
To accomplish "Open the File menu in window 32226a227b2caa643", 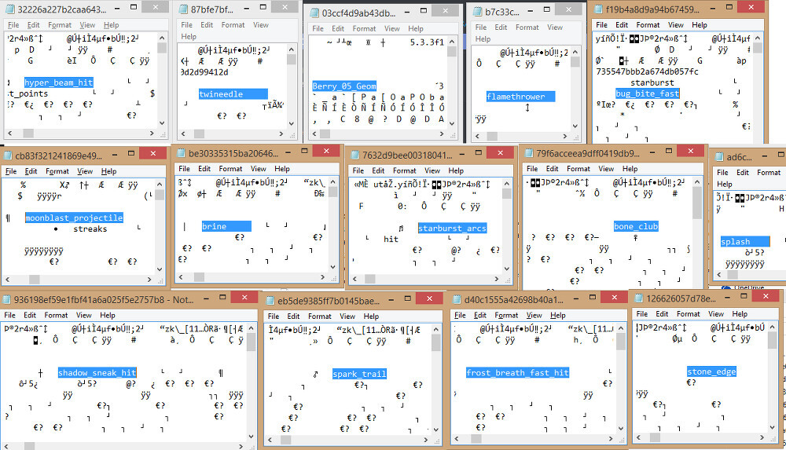I will click(13, 25).
